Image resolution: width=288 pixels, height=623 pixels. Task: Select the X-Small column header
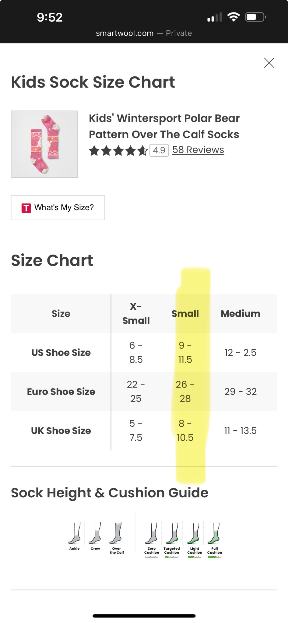coord(136,313)
